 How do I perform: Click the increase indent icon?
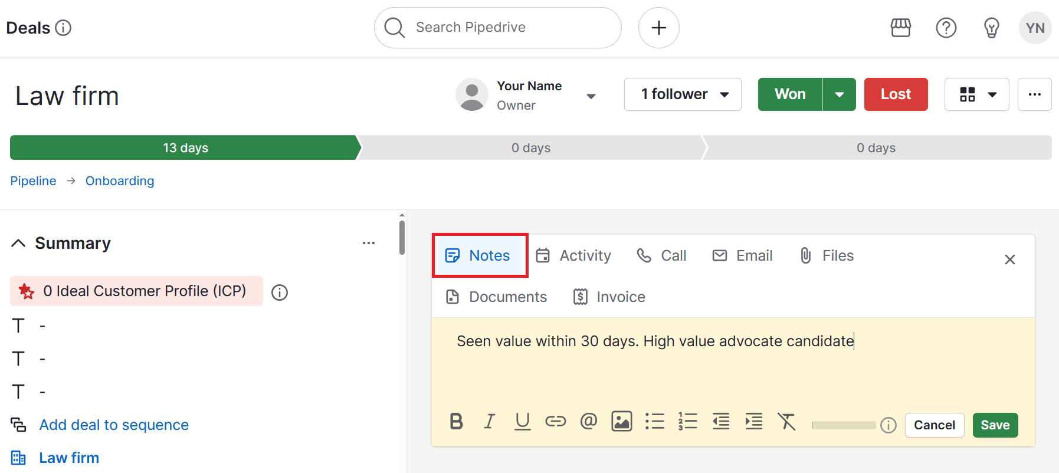pyautogui.click(x=753, y=421)
